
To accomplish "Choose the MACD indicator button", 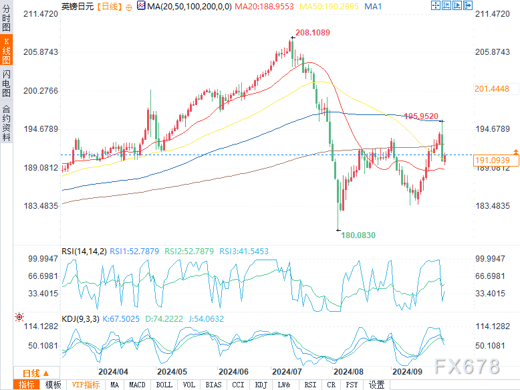I will click(x=137, y=385).
